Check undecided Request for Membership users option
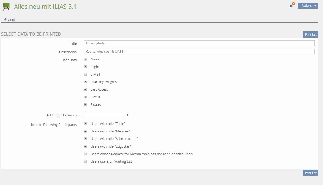 85,154
